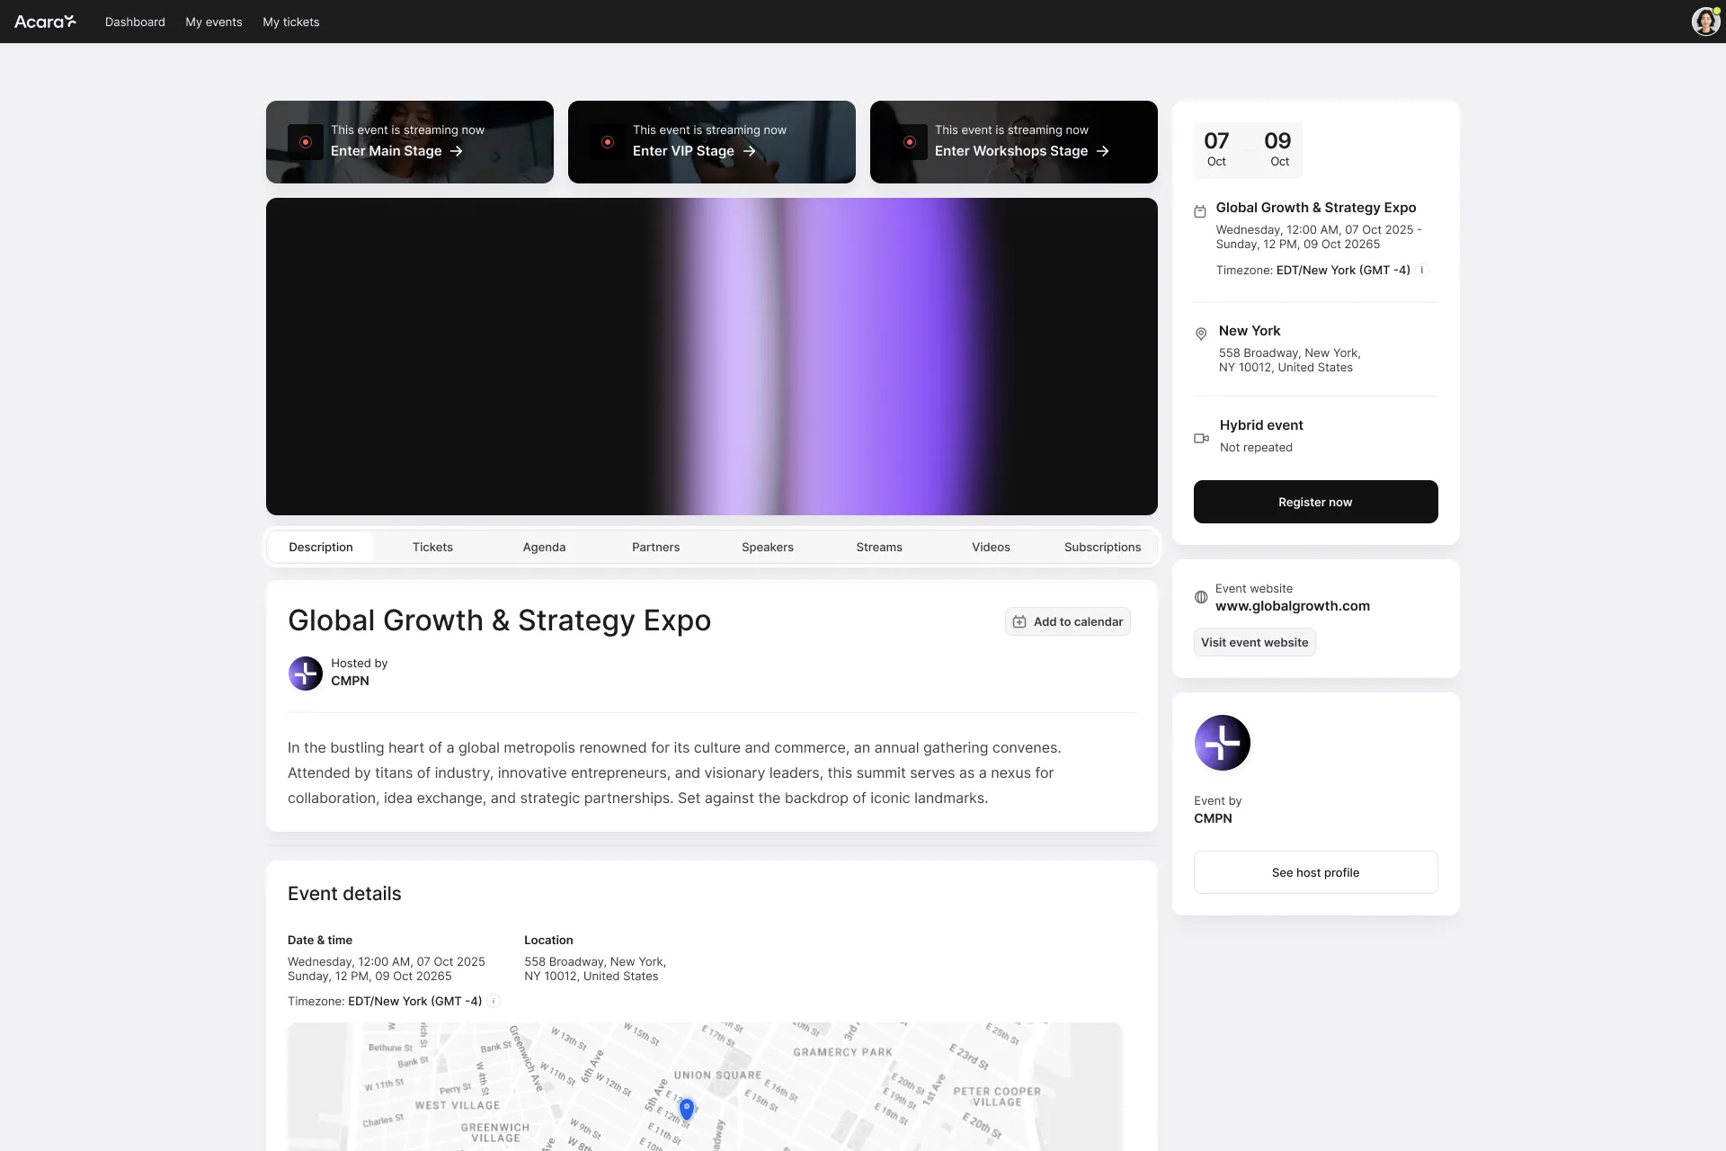Click the arrow next to Enter Workshops Stage

1103,151
